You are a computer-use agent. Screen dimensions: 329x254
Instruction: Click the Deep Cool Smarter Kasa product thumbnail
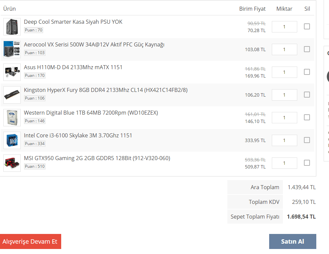pos(12,27)
